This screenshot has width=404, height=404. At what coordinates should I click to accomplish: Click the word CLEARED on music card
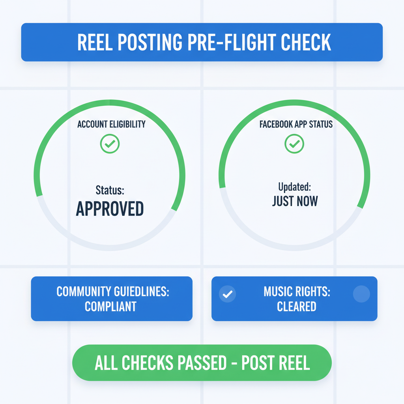(x=297, y=307)
